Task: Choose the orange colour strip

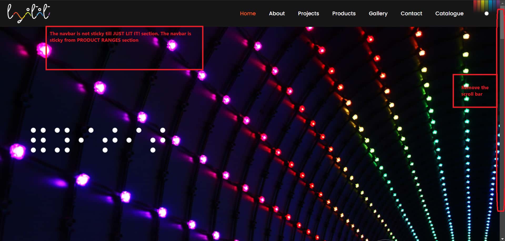Action: [x=479, y=5]
